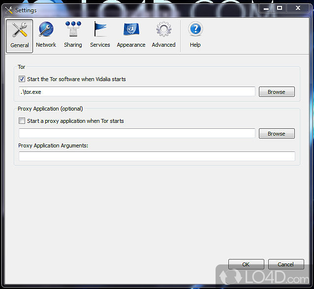
Task: Discard changes with the Cancel button
Action: [286, 264]
